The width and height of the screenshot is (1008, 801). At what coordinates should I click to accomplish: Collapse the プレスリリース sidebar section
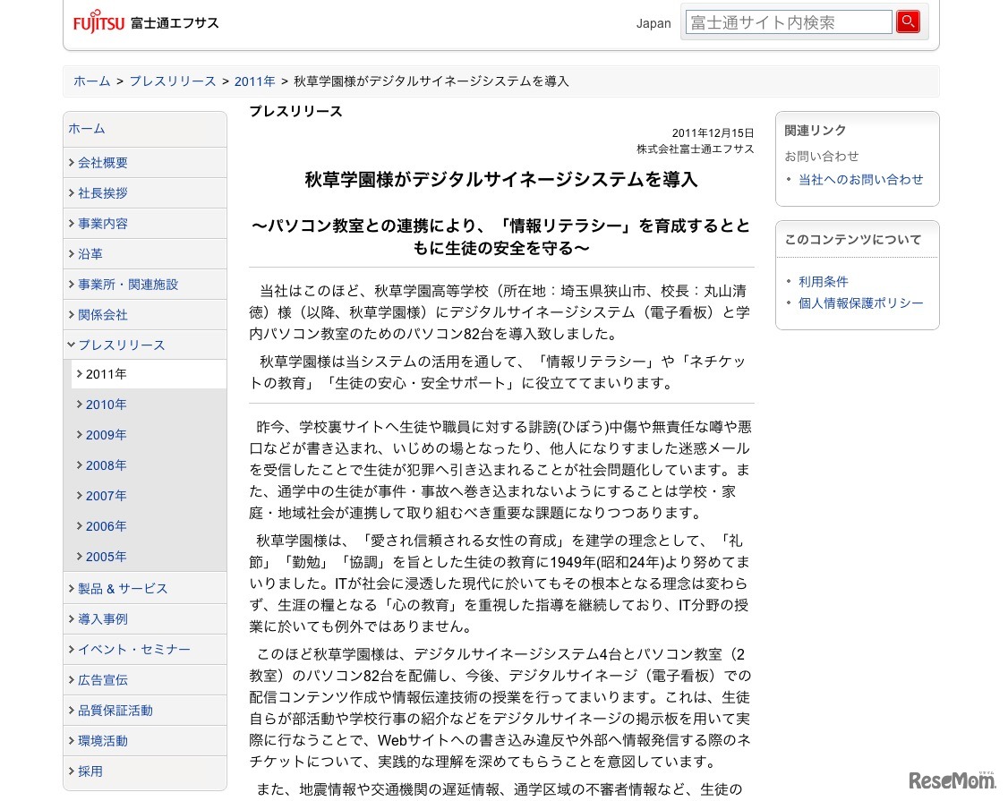pos(121,345)
